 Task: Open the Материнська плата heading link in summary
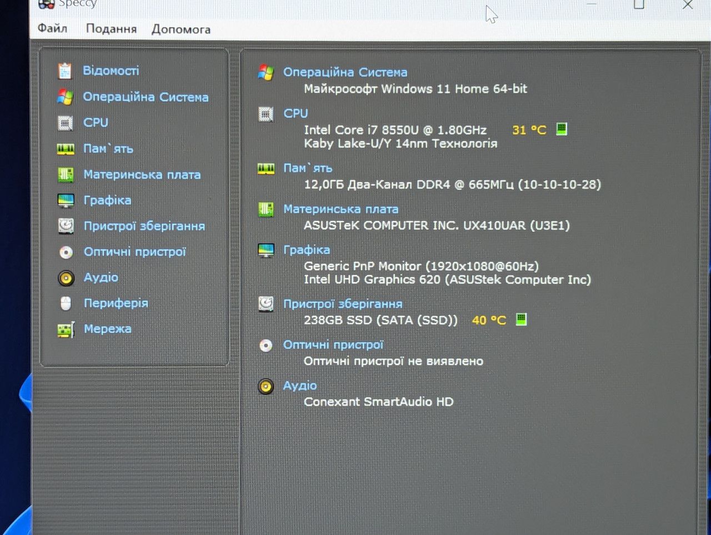tap(341, 209)
